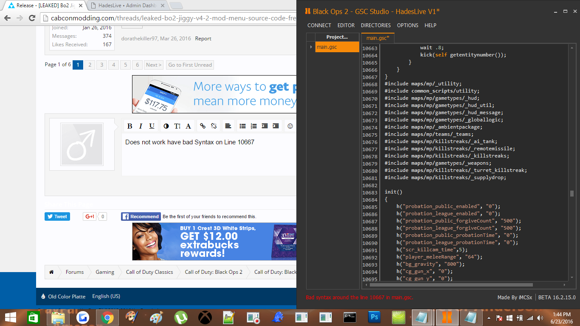The image size is (580, 326).
Task: Click the insert link chain icon
Action: (203, 126)
